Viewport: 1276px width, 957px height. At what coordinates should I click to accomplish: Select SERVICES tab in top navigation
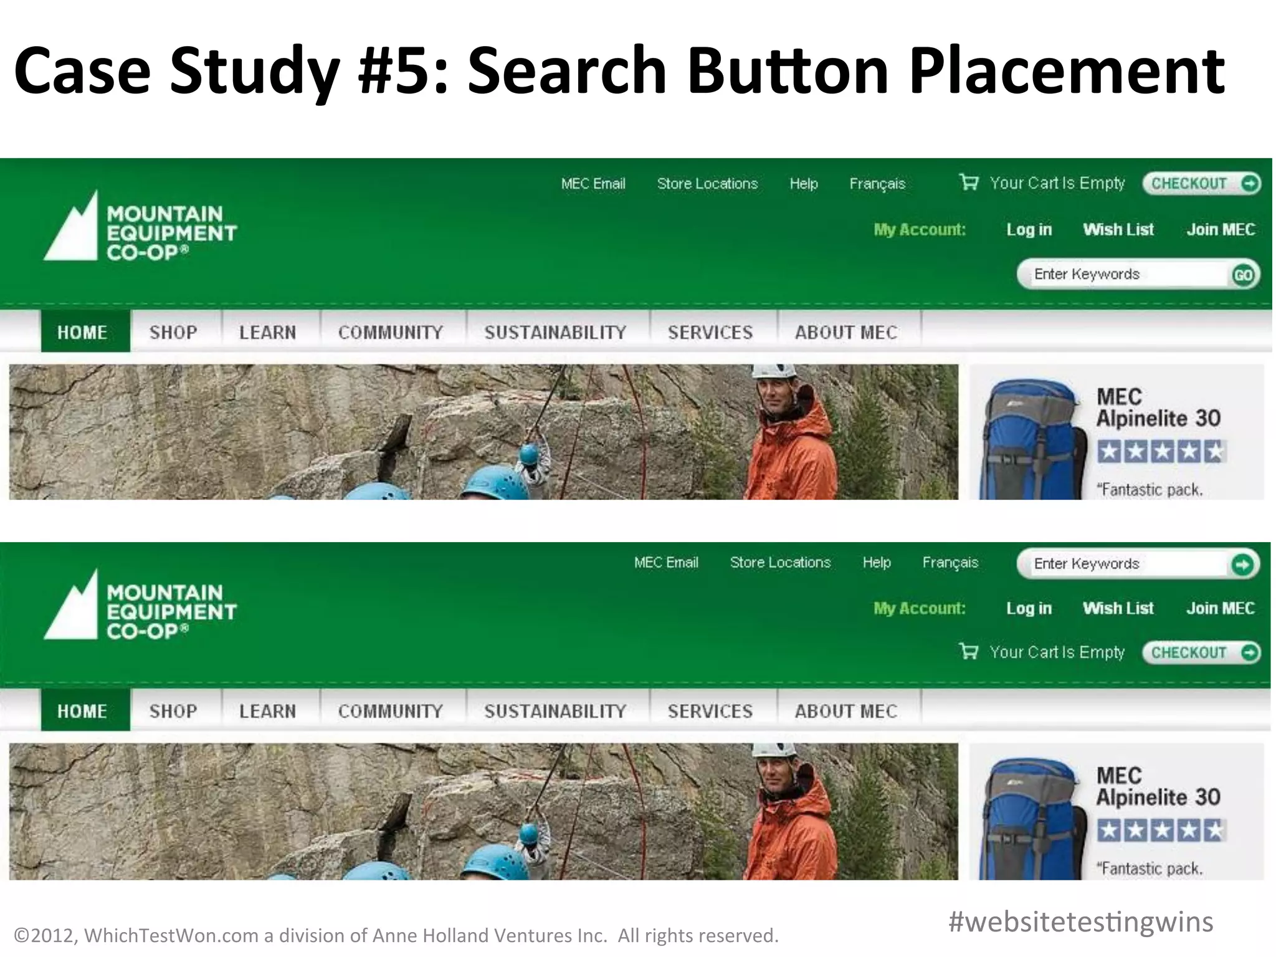pyautogui.click(x=712, y=331)
